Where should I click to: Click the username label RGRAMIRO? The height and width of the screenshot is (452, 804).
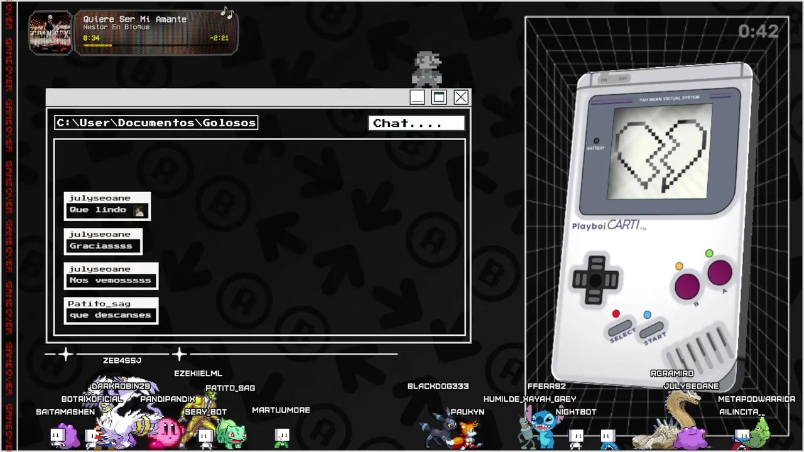pos(672,374)
